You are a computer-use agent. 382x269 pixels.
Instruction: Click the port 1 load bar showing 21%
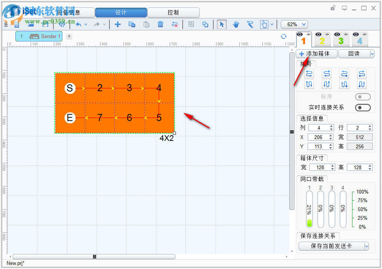click(x=309, y=209)
